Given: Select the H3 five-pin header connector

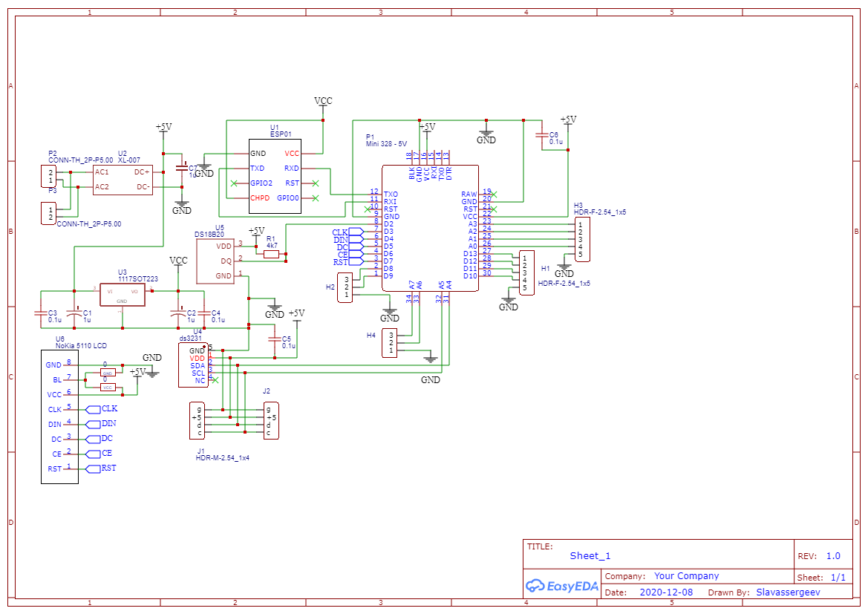Looking at the screenshot, I should click(x=582, y=239).
